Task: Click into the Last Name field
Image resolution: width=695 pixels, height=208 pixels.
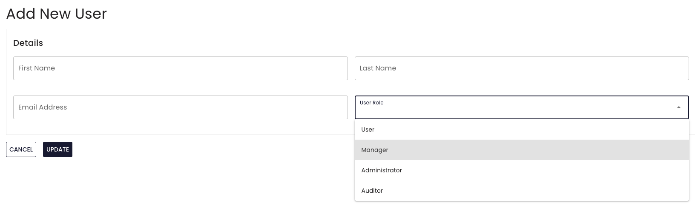Action: pyautogui.click(x=522, y=68)
